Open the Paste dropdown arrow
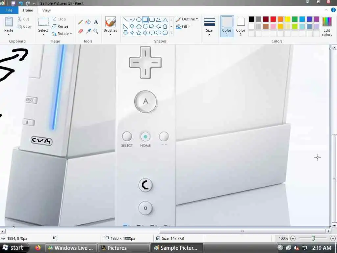 pyautogui.click(x=9, y=34)
